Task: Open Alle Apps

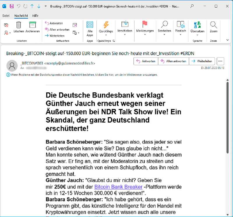Action: (x=90, y=29)
